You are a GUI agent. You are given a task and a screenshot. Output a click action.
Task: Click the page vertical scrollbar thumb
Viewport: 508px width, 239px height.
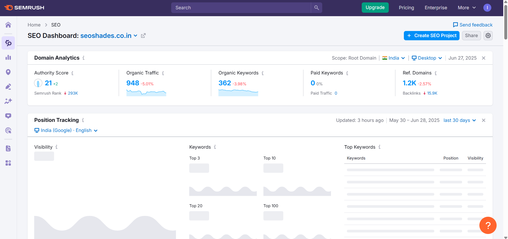[506, 23]
